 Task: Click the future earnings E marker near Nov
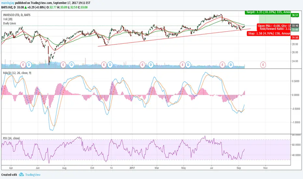tap(263, 65)
